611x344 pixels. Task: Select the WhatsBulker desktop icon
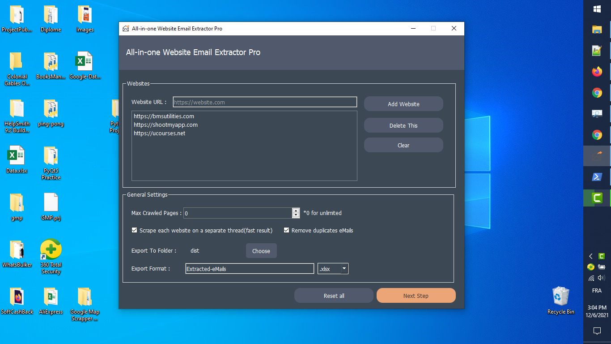point(17,254)
